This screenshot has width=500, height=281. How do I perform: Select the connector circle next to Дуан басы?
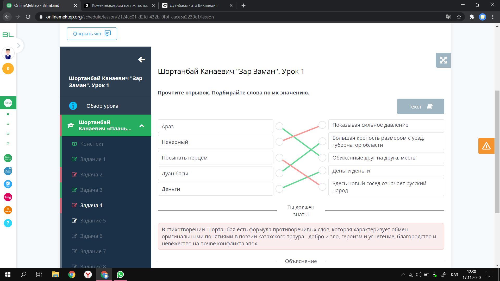(x=279, y=173)
